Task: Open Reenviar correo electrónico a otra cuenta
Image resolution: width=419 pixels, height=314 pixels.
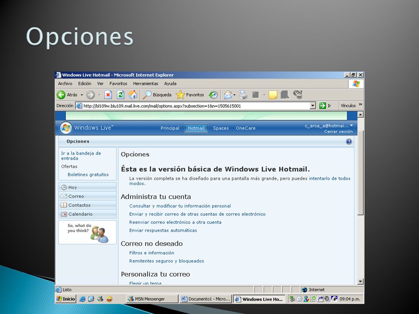Action: tap(175, 222)
